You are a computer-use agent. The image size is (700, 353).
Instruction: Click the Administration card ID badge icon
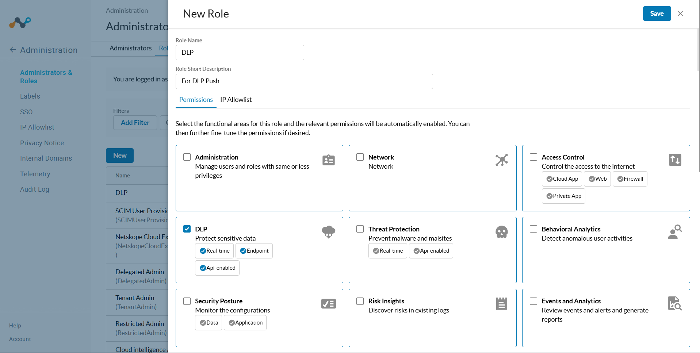point(328,160)
